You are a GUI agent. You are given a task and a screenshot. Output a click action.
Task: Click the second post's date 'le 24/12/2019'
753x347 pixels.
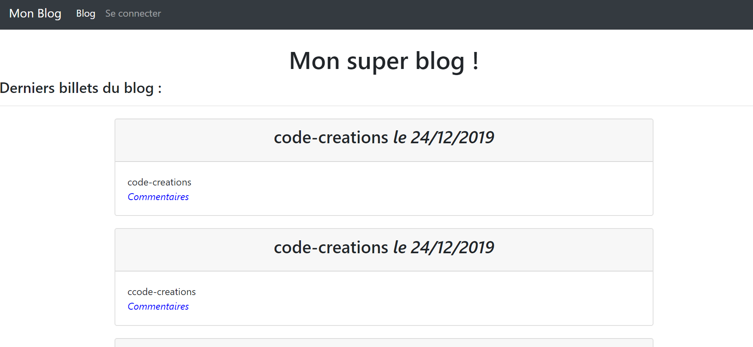(x=444, y=247)
